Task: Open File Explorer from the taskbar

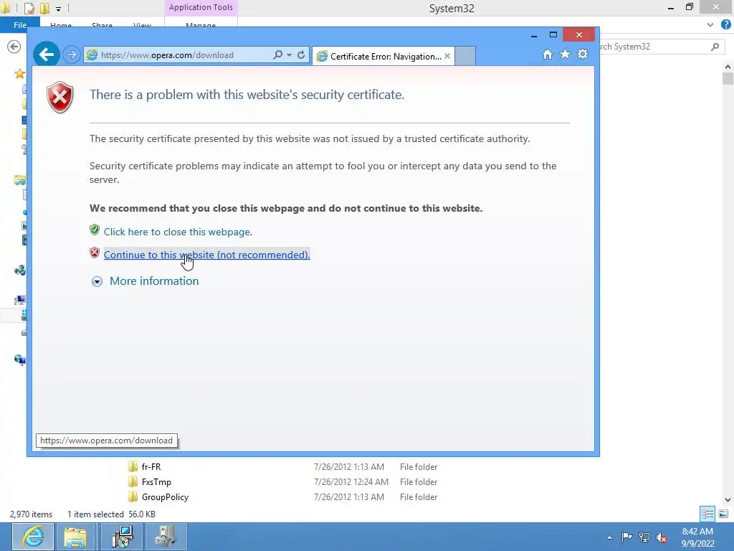Action: click(x=75, y=537)
